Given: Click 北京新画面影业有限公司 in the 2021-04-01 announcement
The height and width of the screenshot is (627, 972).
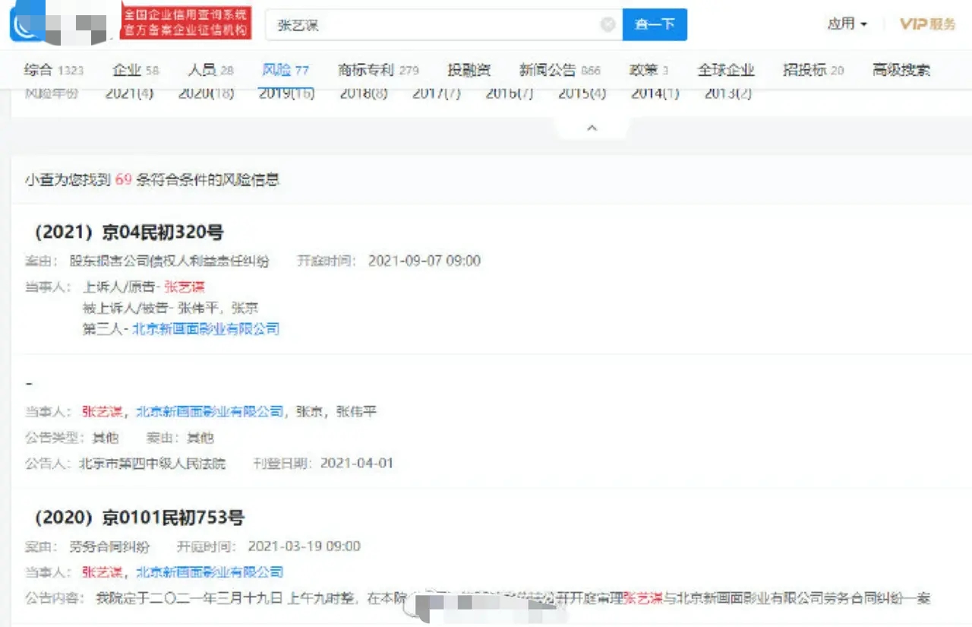Looking at the screenshot, I should point(210,412).
